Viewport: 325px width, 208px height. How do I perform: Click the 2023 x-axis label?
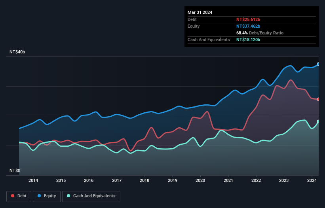pos(284,180)
